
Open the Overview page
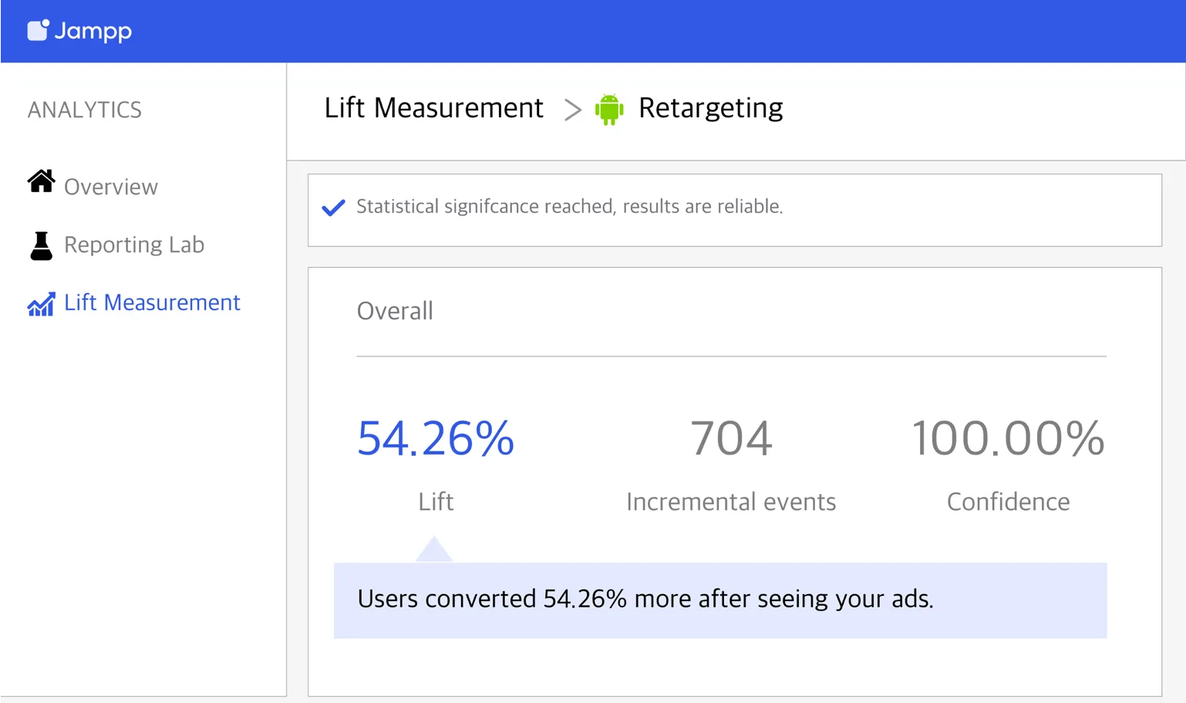point(110,186)
